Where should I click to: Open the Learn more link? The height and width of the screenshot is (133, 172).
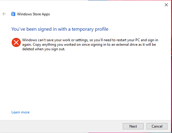[x=20, y=112]
